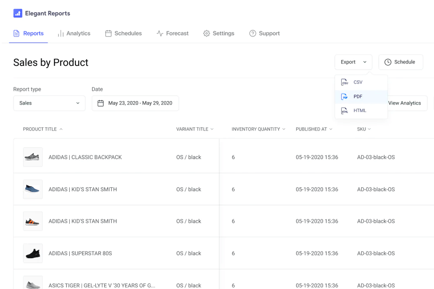Viewport: 434px width, 289px height.
Task: Collapse the Export dropdown button
Action: pos(353,62)
